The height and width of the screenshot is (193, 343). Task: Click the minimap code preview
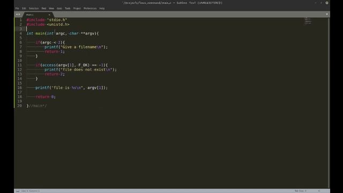pos(308,21)
